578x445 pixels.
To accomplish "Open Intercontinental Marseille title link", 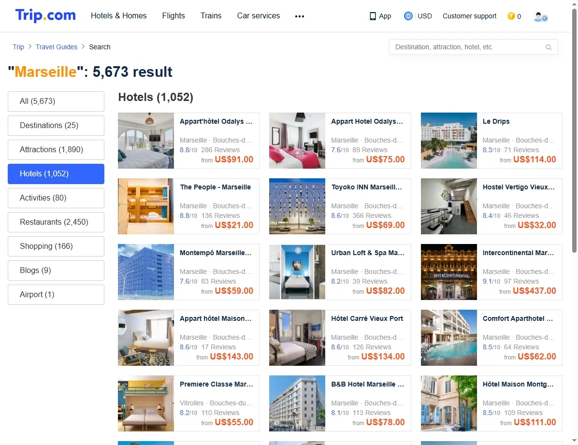I will point(518,253).
